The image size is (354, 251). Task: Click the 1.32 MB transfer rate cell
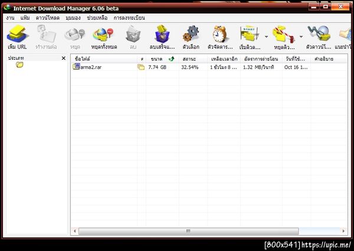click(258, 67)
